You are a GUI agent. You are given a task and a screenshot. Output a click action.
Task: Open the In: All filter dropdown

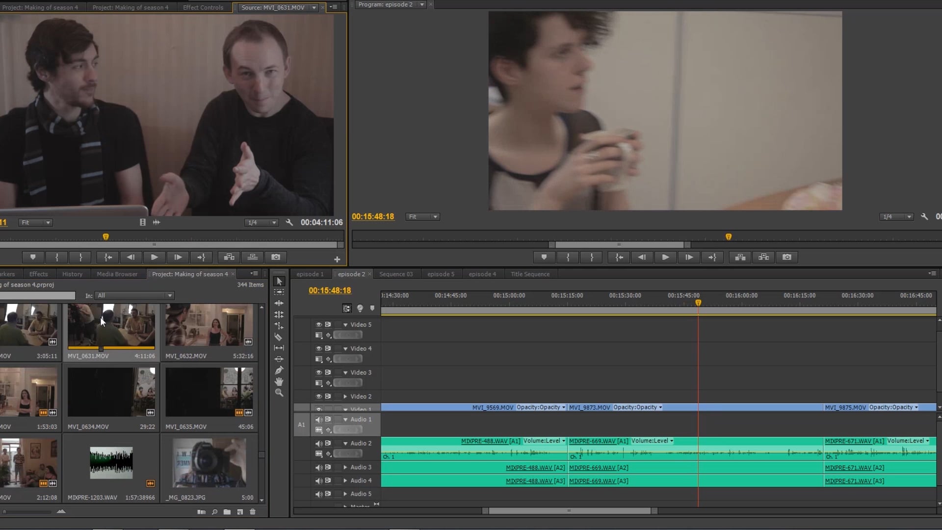pyautogui.click(x=134, y=295)
